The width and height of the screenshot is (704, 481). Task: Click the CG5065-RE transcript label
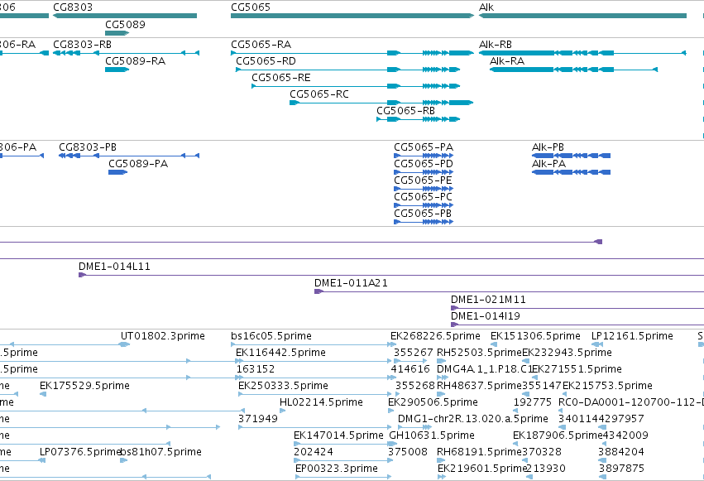[281, 78]
